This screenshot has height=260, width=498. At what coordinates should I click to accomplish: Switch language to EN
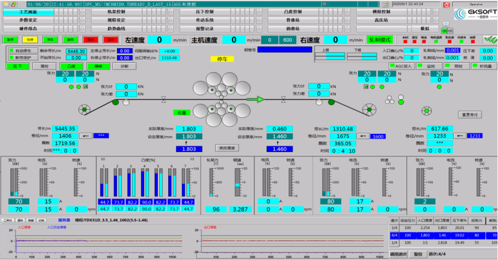click(449, 31)
